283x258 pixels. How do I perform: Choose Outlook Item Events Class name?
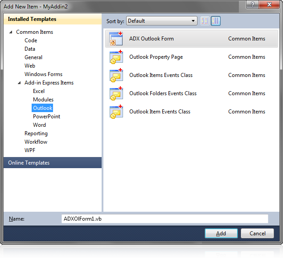(160, 112)
